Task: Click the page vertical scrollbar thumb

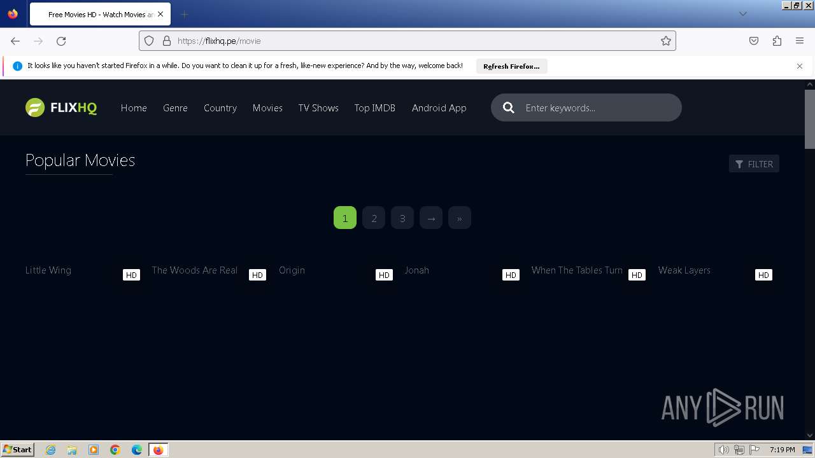Action: (x=809, y=119)
